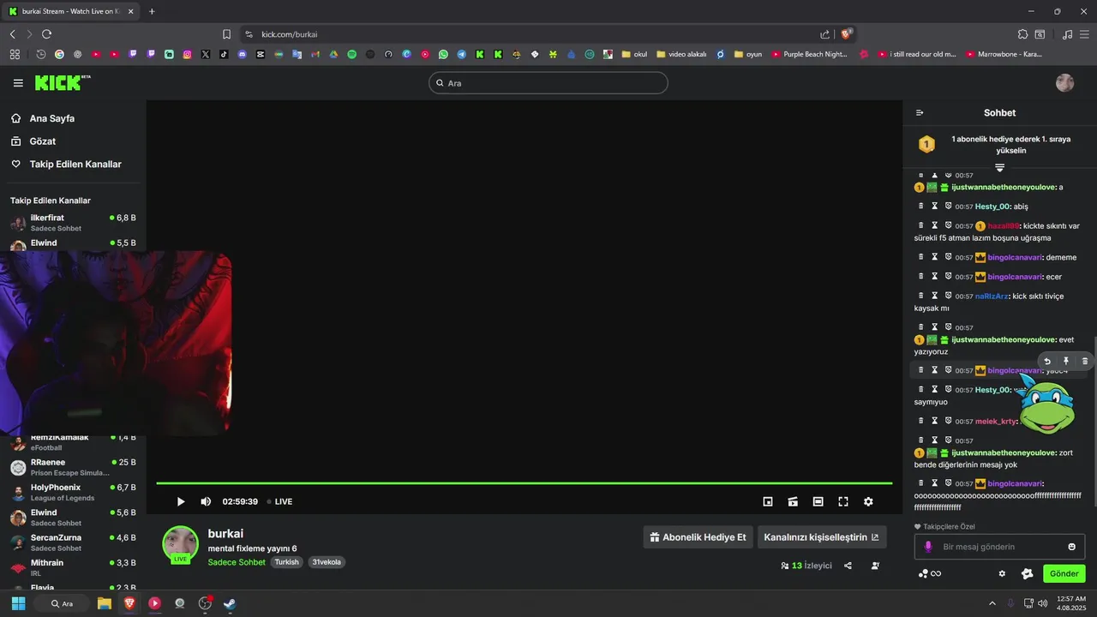Delete hovered message with trash icon
Viewport: 1097px width, 617px height.
1085,362
